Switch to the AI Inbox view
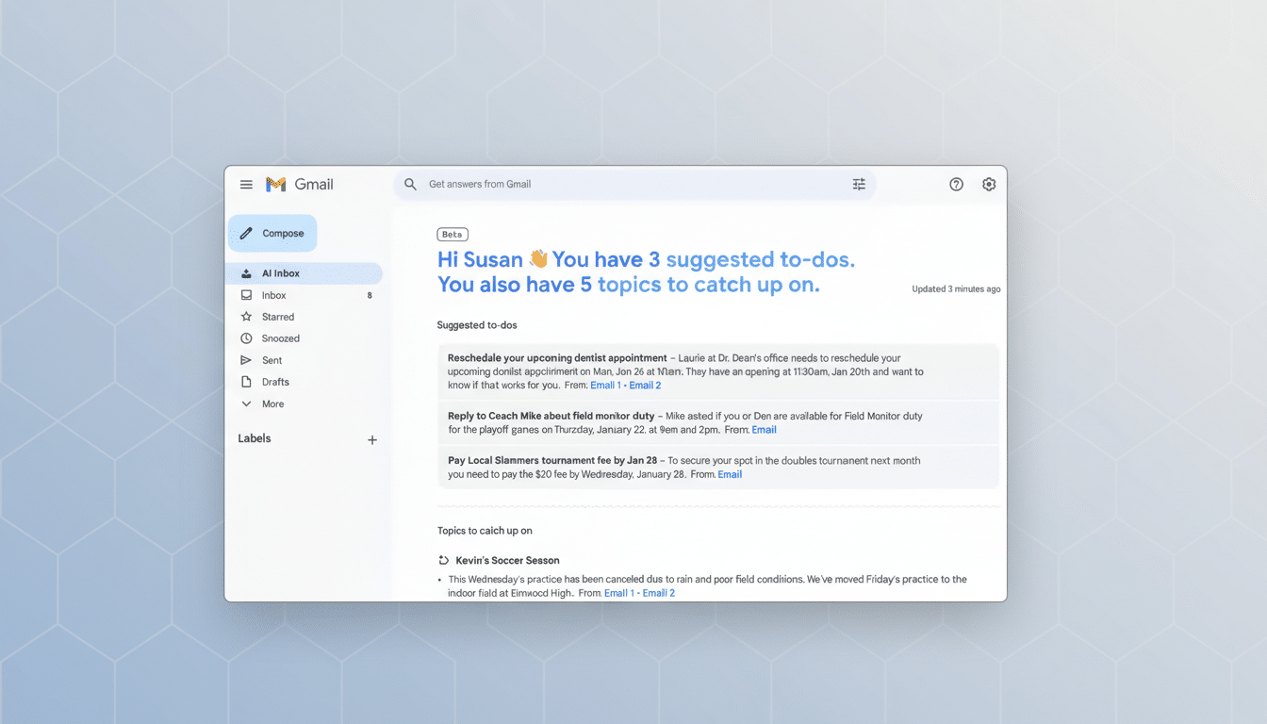 (x=278, y=272)
